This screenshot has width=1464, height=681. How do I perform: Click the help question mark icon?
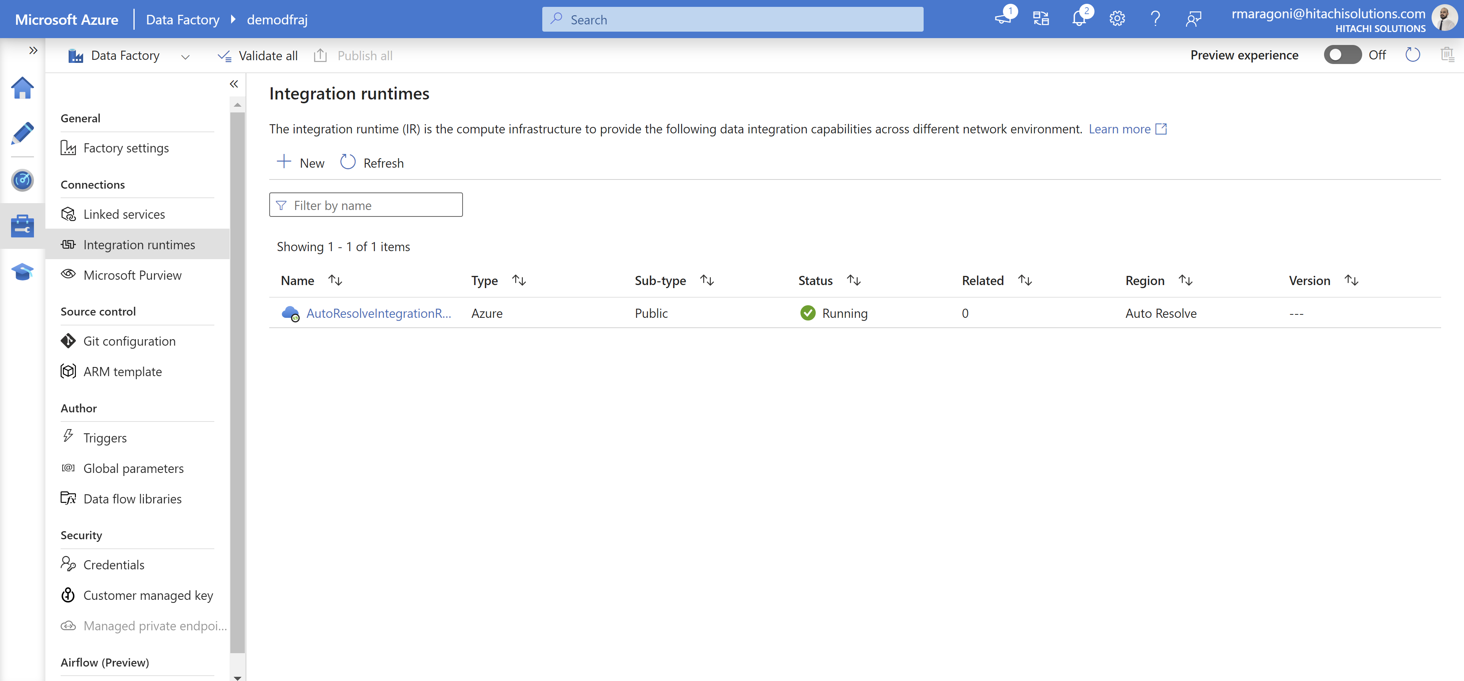(1155, 19)
